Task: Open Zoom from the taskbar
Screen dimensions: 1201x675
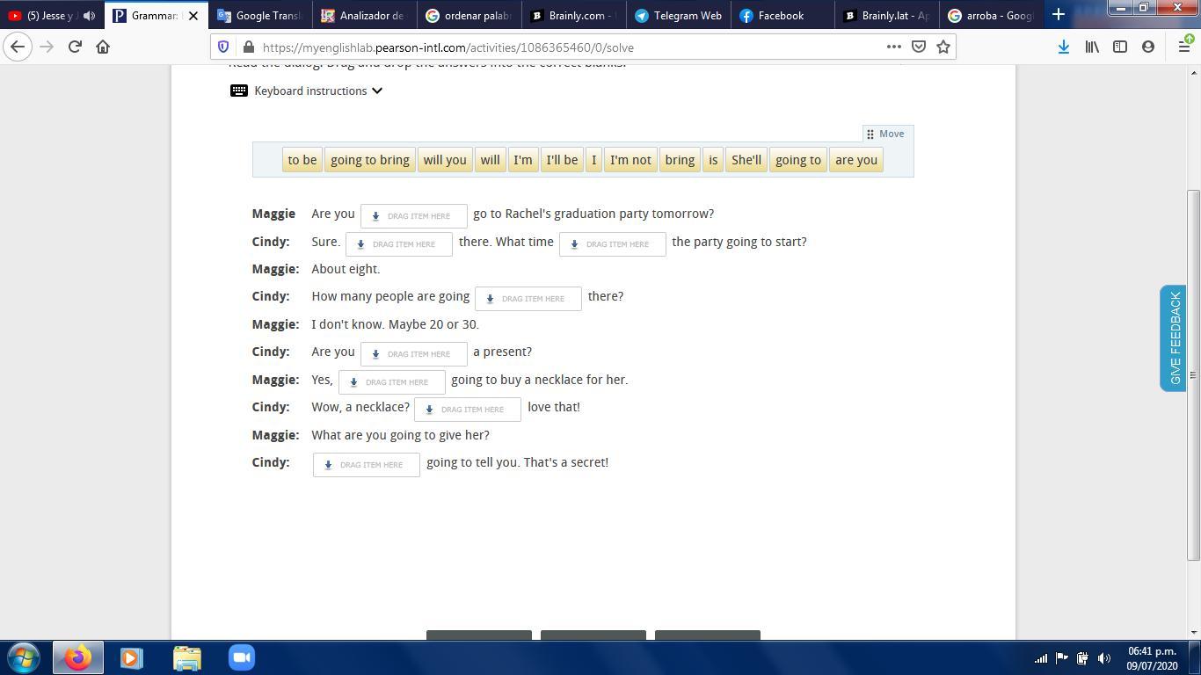Action: pos(242,657)
